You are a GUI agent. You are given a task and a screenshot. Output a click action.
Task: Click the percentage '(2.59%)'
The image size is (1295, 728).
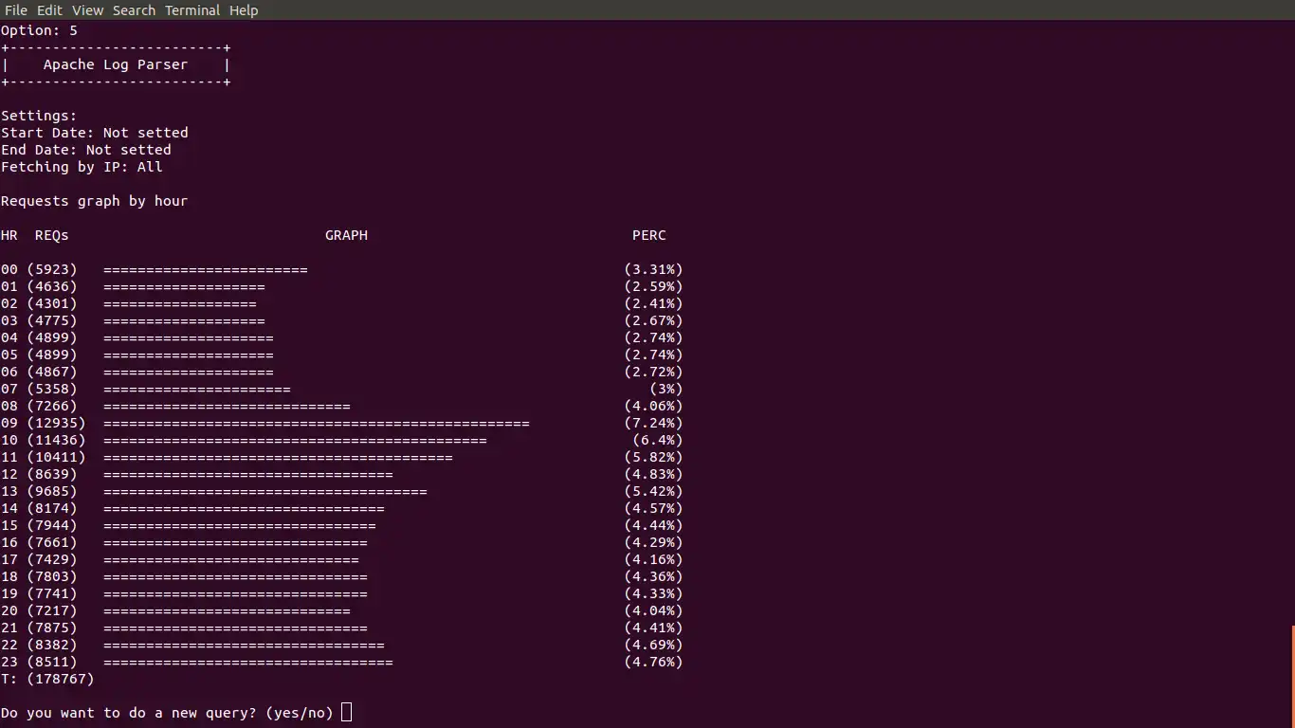(653, 286)
